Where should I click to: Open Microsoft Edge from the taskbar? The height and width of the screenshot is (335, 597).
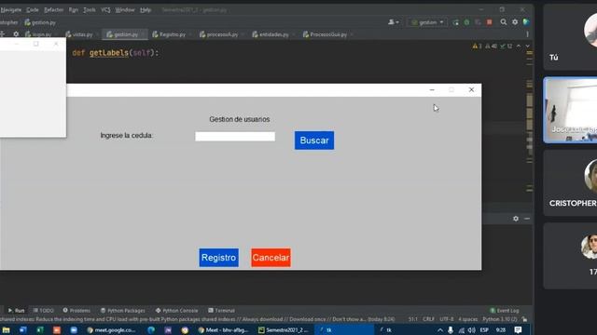(151, 330)
